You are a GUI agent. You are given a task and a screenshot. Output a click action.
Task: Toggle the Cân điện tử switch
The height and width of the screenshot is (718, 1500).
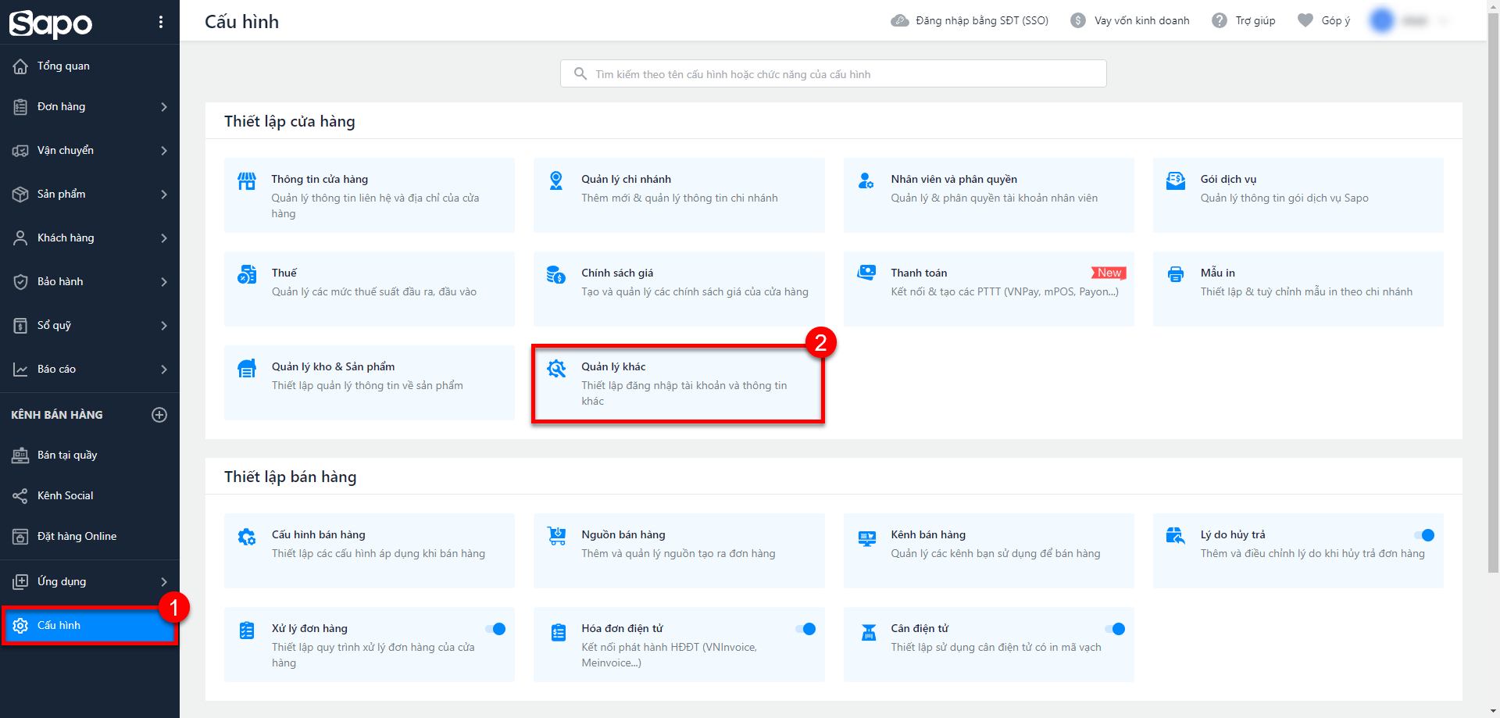1115,629
